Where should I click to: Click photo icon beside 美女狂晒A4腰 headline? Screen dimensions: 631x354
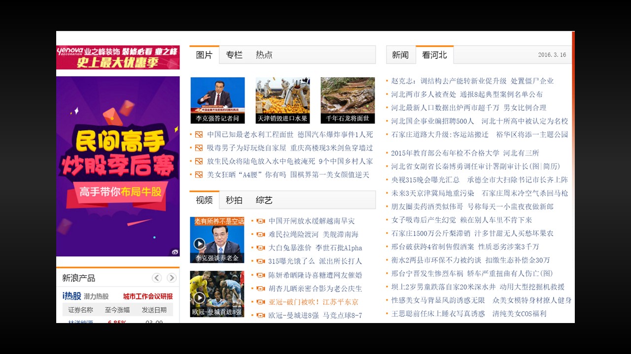tap(199, 175)
